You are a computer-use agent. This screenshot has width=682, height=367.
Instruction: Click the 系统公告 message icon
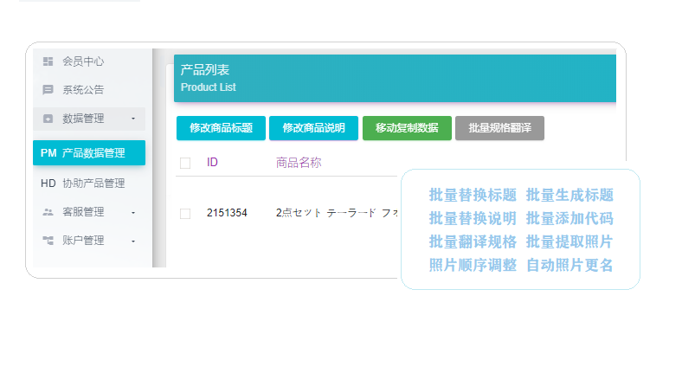pyautogui.click(x=48, y=90)
